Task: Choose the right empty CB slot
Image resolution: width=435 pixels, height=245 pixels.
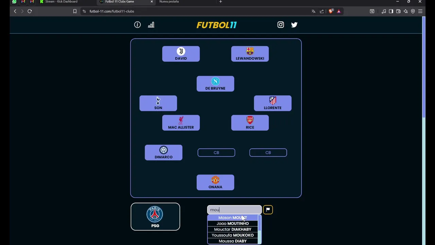Action: click(x=268, y=152)
